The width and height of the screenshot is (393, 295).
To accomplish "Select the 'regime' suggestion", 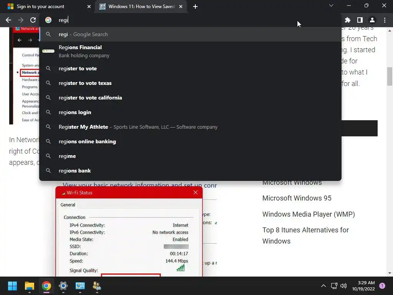I will (190, 156).
